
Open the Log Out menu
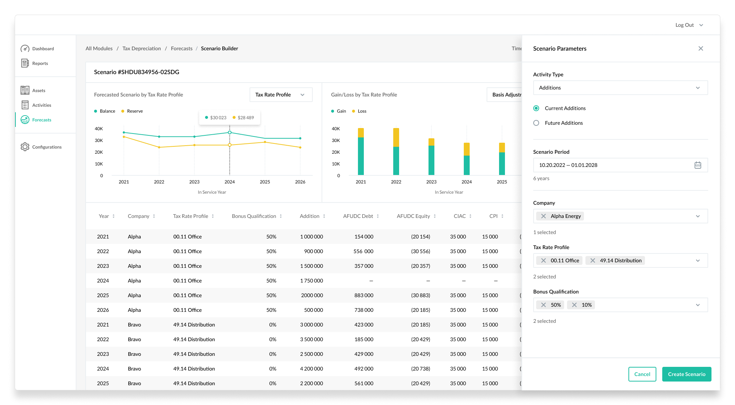[689, 25]
